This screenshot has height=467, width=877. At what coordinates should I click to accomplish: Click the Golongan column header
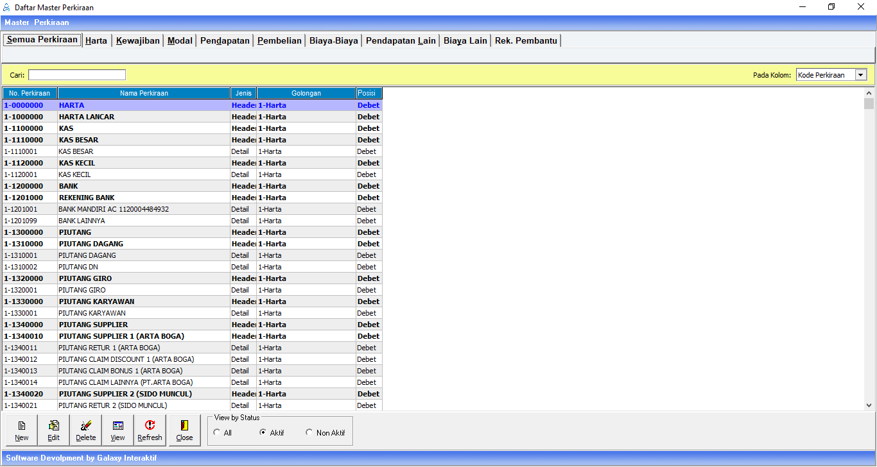click(x=306, y=93)
